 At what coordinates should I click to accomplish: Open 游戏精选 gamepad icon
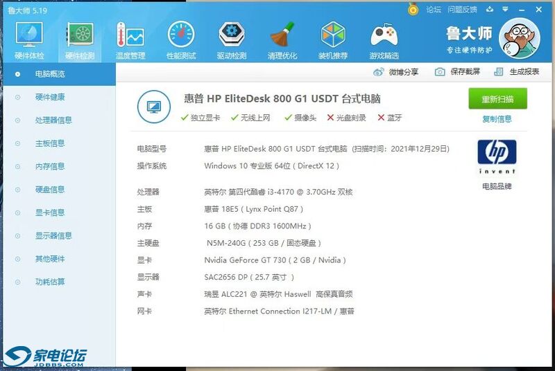[x=384, y=41]
